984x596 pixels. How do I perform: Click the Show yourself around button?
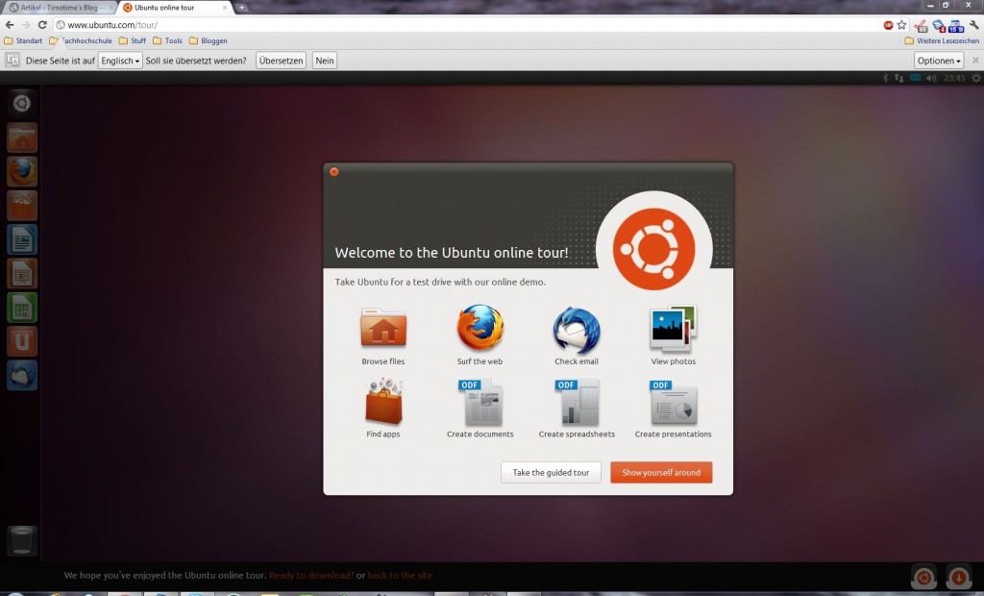click(x=661, y=472)
